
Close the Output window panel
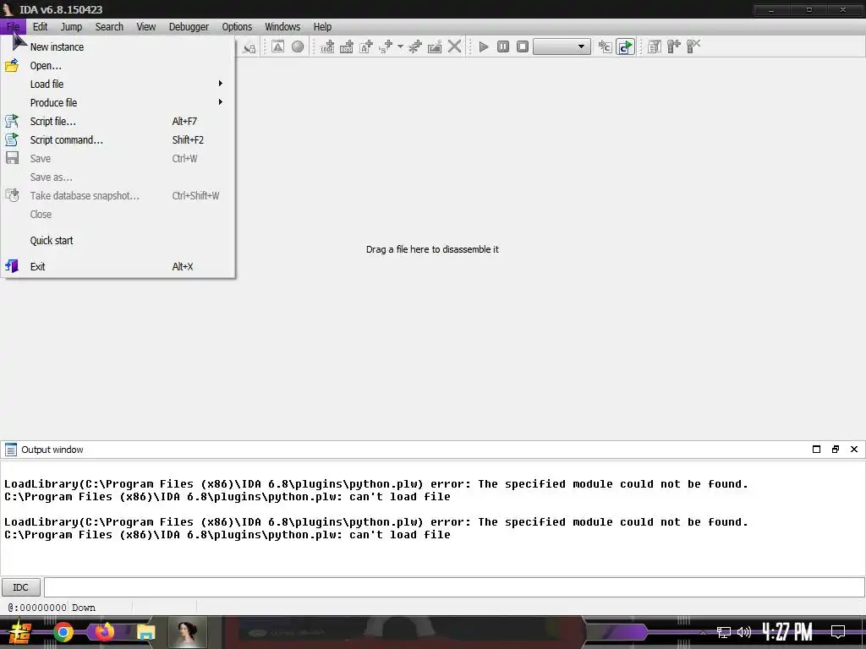pyautogui.click(x=854, y=450)
